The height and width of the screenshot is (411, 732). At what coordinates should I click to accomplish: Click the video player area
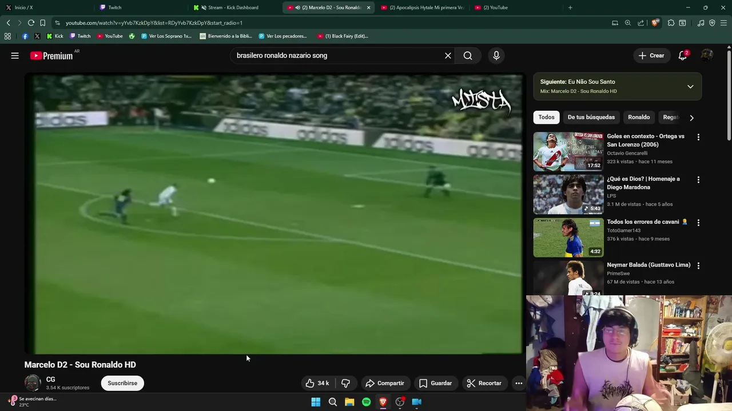click(x=274, y=214)
